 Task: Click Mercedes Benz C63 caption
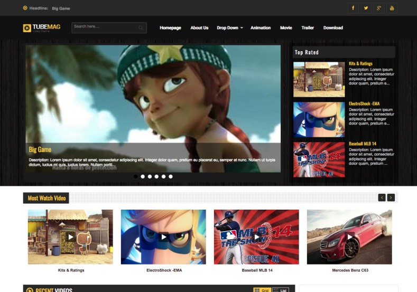pyautogui.click(x=350, y=270)
